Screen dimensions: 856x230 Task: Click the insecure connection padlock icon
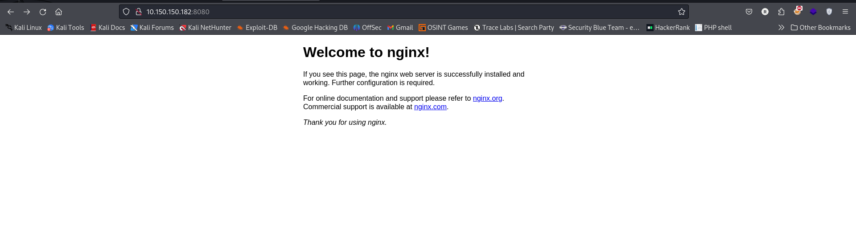tap(139, 12)
